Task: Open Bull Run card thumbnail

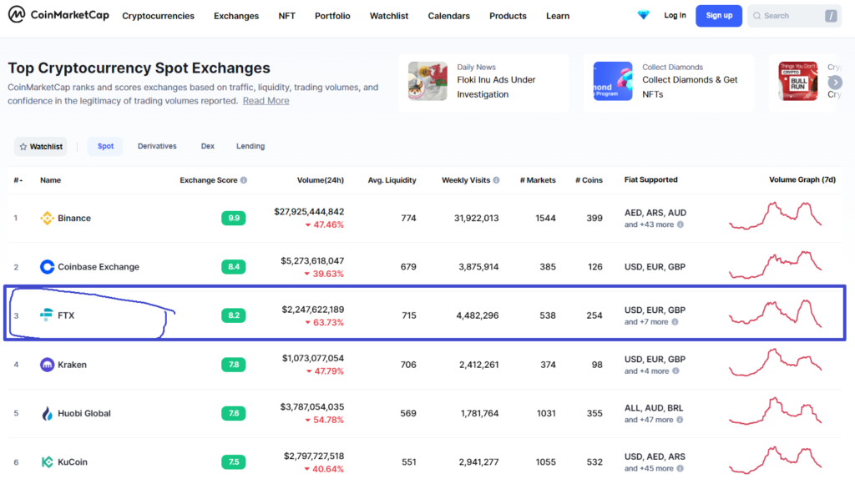Action: pyautogui.click(x=797, y=81)
